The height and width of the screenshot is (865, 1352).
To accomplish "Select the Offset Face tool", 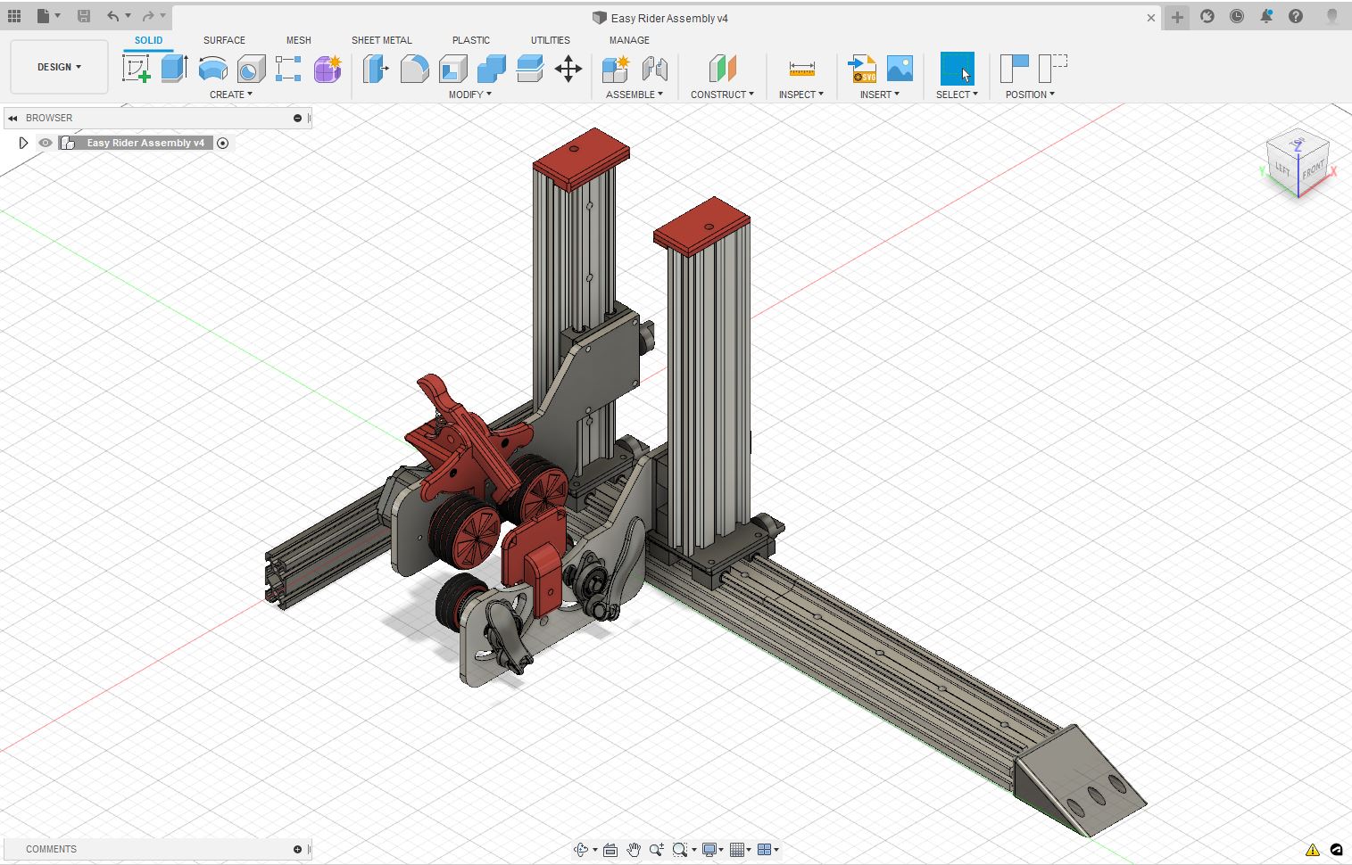I will tap(530, 69).
